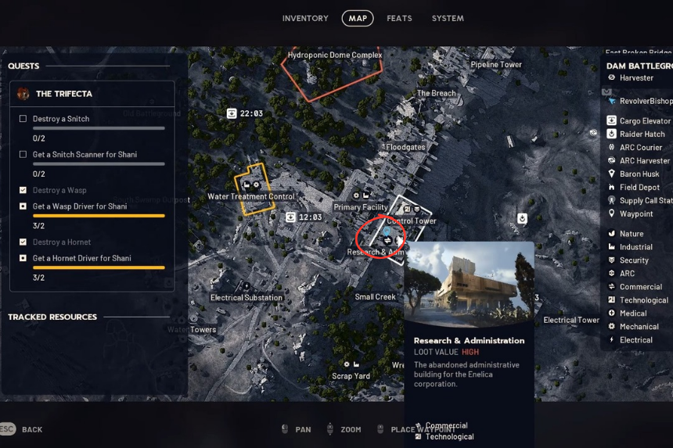The width and height of the screenshot is (673, 448).
Task: Select the ARC Harvester legend icon
Action: (612, 160)
